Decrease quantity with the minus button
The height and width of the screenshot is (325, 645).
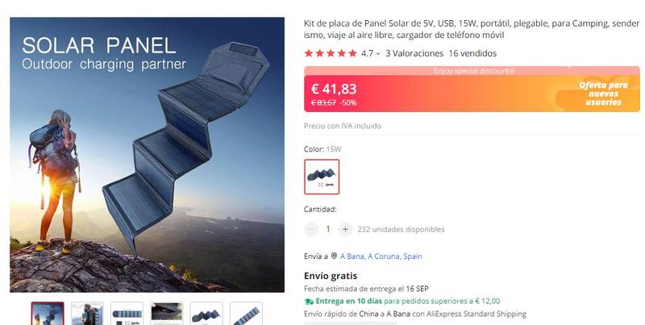[x=311, y=230]
